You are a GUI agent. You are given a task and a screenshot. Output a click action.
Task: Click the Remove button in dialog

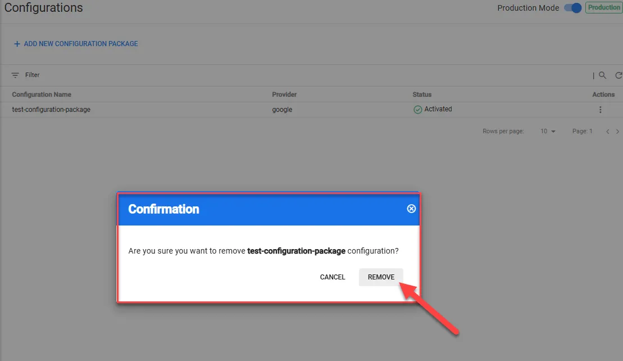[x=381, y=277]
